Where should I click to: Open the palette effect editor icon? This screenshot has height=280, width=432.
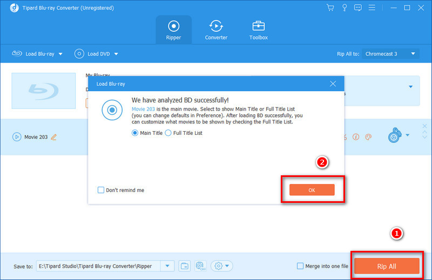click(368, 137)
